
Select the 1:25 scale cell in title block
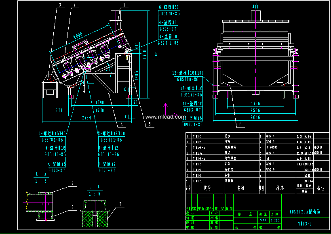tap(274, 221)
